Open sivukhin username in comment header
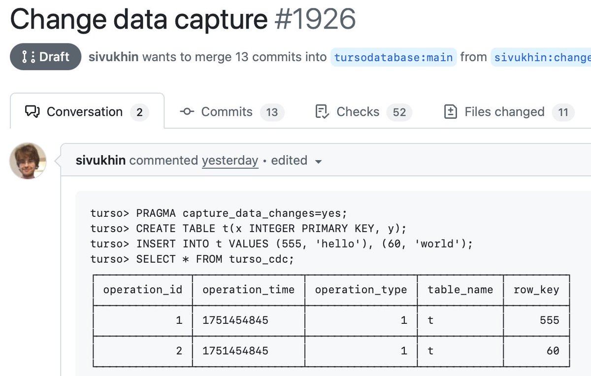The width and height of the screenshot is (591, 376). (x=101, y=160)
